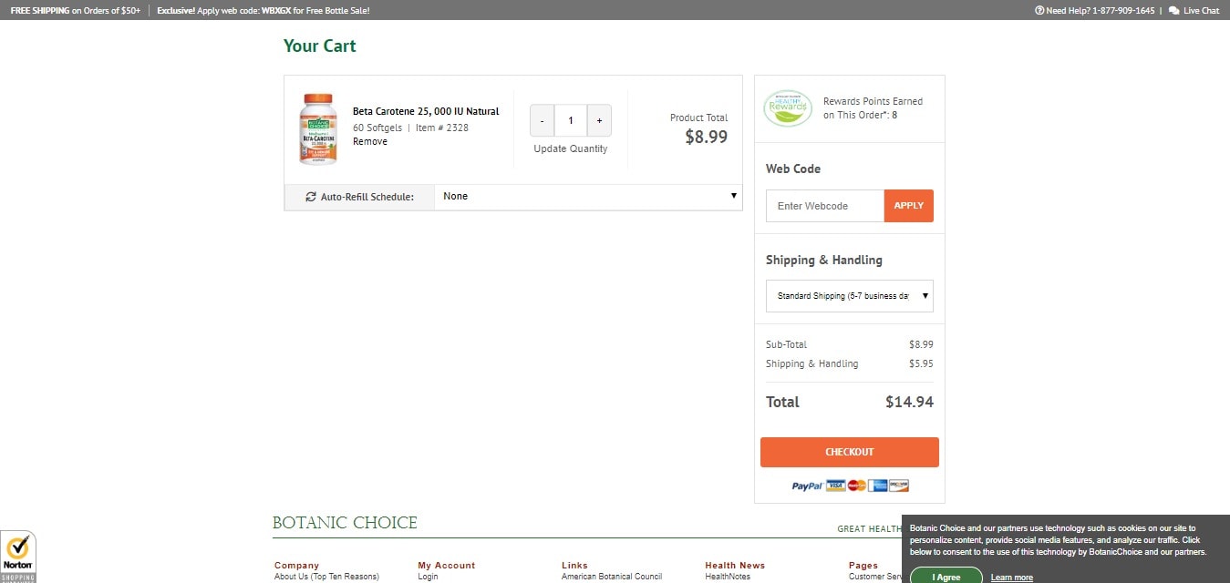Viewport: 1230px width, 583px height.
Task: Remove the Beta Carotene item from cart
Action: tap(370, 141)
